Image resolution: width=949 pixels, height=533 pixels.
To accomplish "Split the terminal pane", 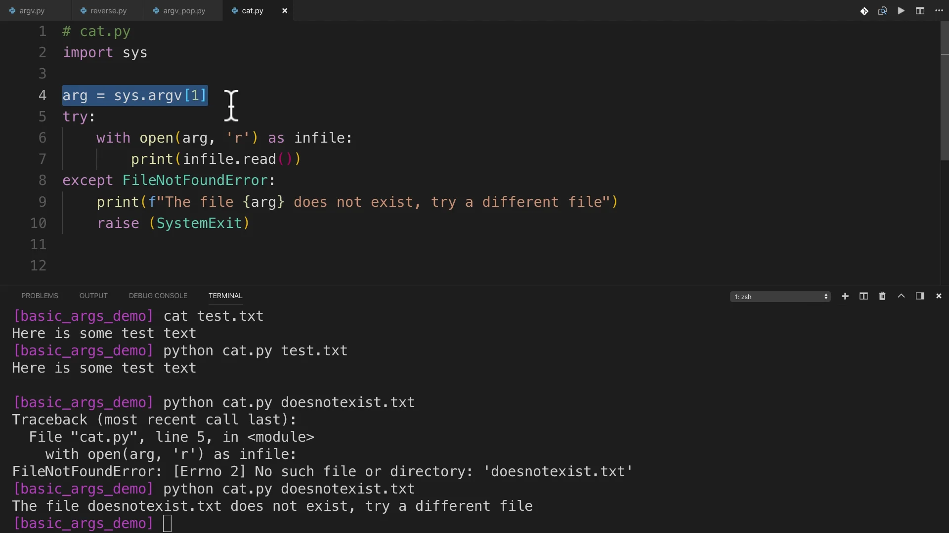I will click(x=863, y=296).
